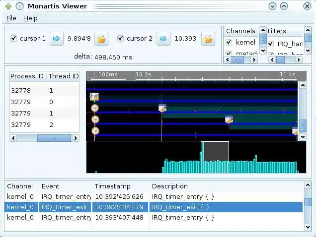Click the notepad pencil icon at cursor 2 line
The height and width of the screenshot is (237, 316).
[x=162, y=108]
